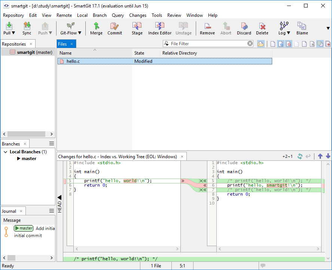
Task: Open Blame for the selected file
Action: coord(302,25)
